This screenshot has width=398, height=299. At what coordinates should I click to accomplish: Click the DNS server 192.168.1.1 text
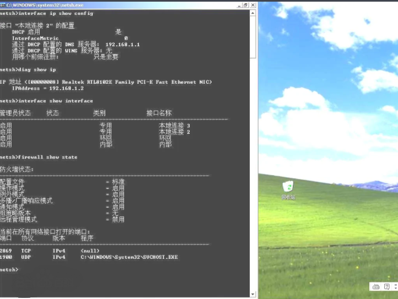point(122,44)
